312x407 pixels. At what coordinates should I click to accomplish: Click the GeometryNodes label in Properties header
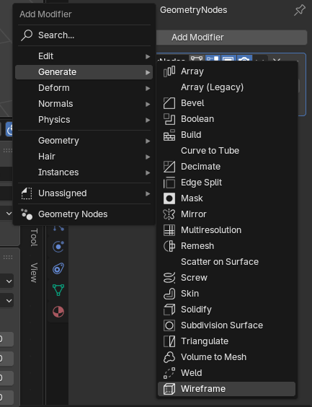pyautogui.click(x=194, y=10)
